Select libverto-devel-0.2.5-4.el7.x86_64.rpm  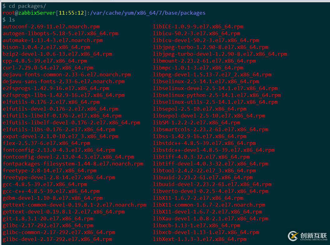[211, 191]
